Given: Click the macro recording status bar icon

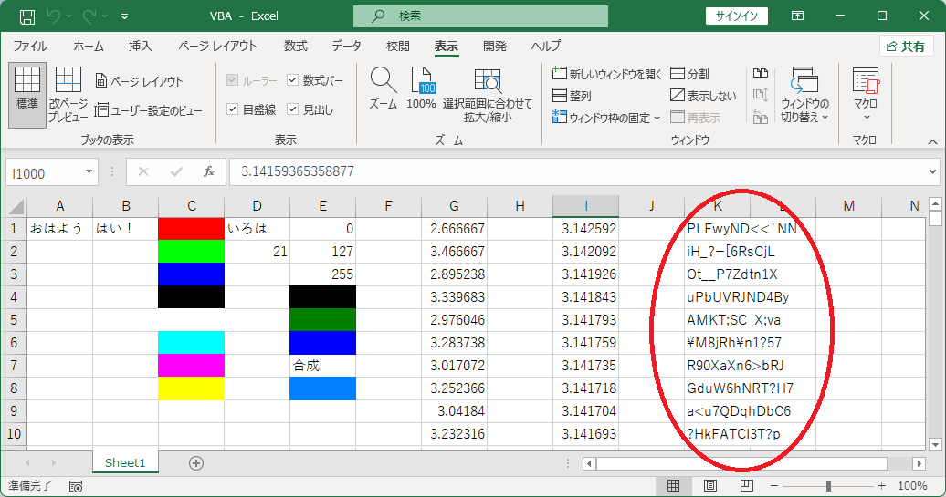Looking at the screenshot, I should click(76, 486).
